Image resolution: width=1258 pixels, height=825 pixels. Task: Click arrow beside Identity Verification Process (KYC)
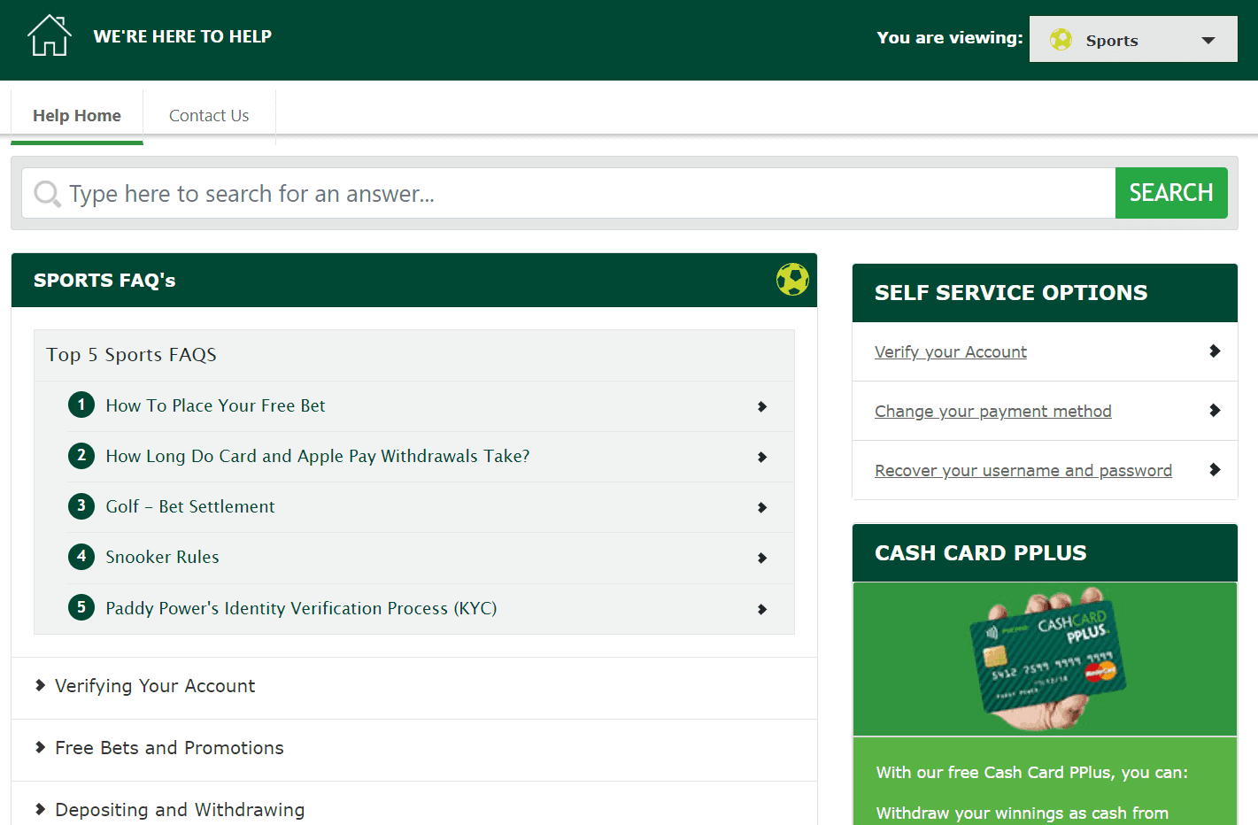[762, 609]
